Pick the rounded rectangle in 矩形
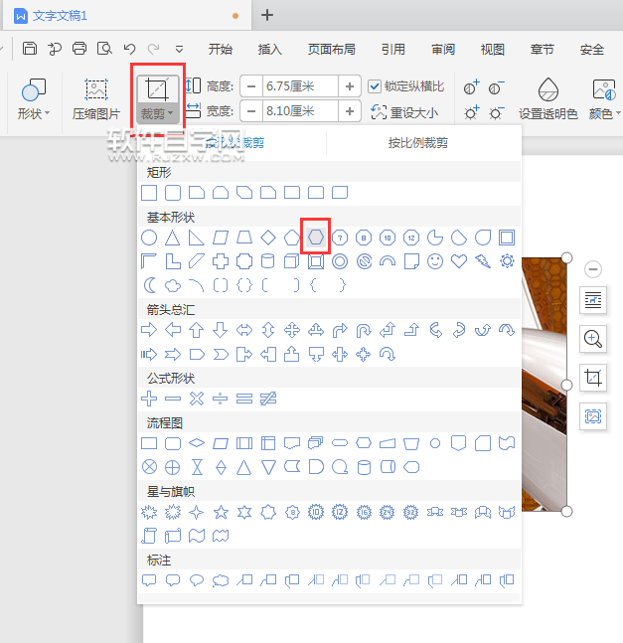 point(173,193)
